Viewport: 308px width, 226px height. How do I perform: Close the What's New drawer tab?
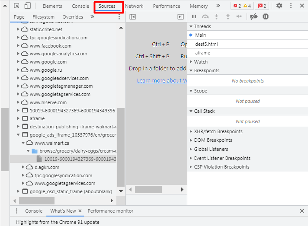[x=80, y=211]
